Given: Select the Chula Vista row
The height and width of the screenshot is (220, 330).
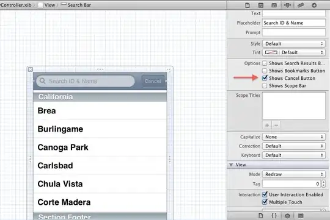Looking at the screenshot, I should coord(100,184).
